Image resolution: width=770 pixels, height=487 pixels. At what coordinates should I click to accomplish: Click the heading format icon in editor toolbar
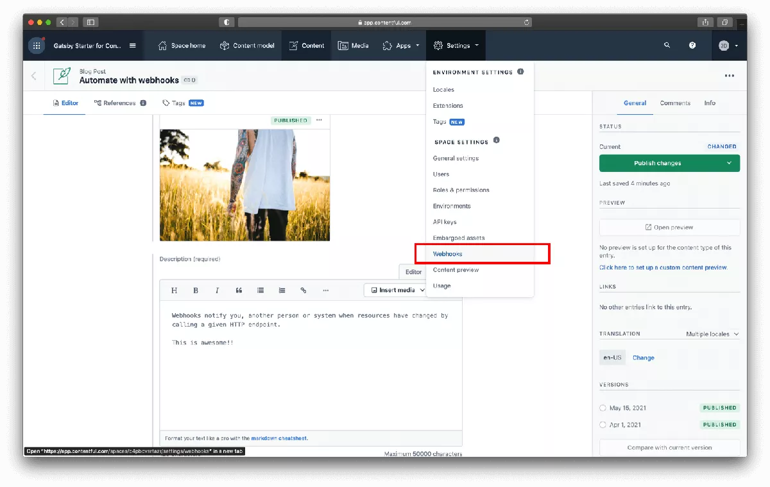point(174,290)
